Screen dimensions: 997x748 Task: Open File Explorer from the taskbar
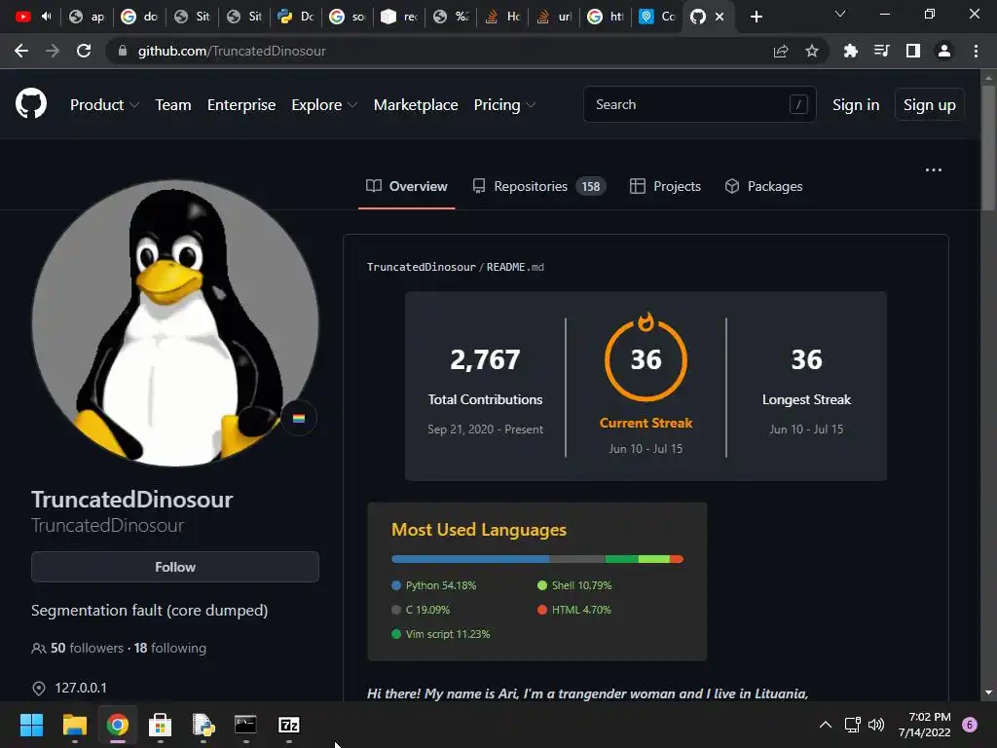coord(74,725)
